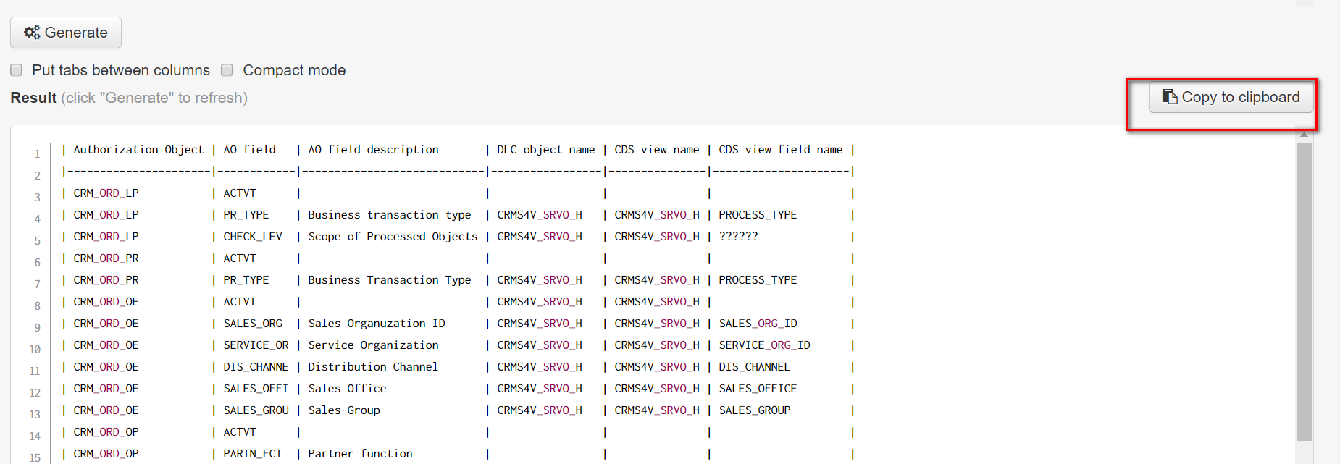The width and height of the screenshot is (1340, 464).
Task: Click 'Service Organization' description
Action: click(373, 345)
